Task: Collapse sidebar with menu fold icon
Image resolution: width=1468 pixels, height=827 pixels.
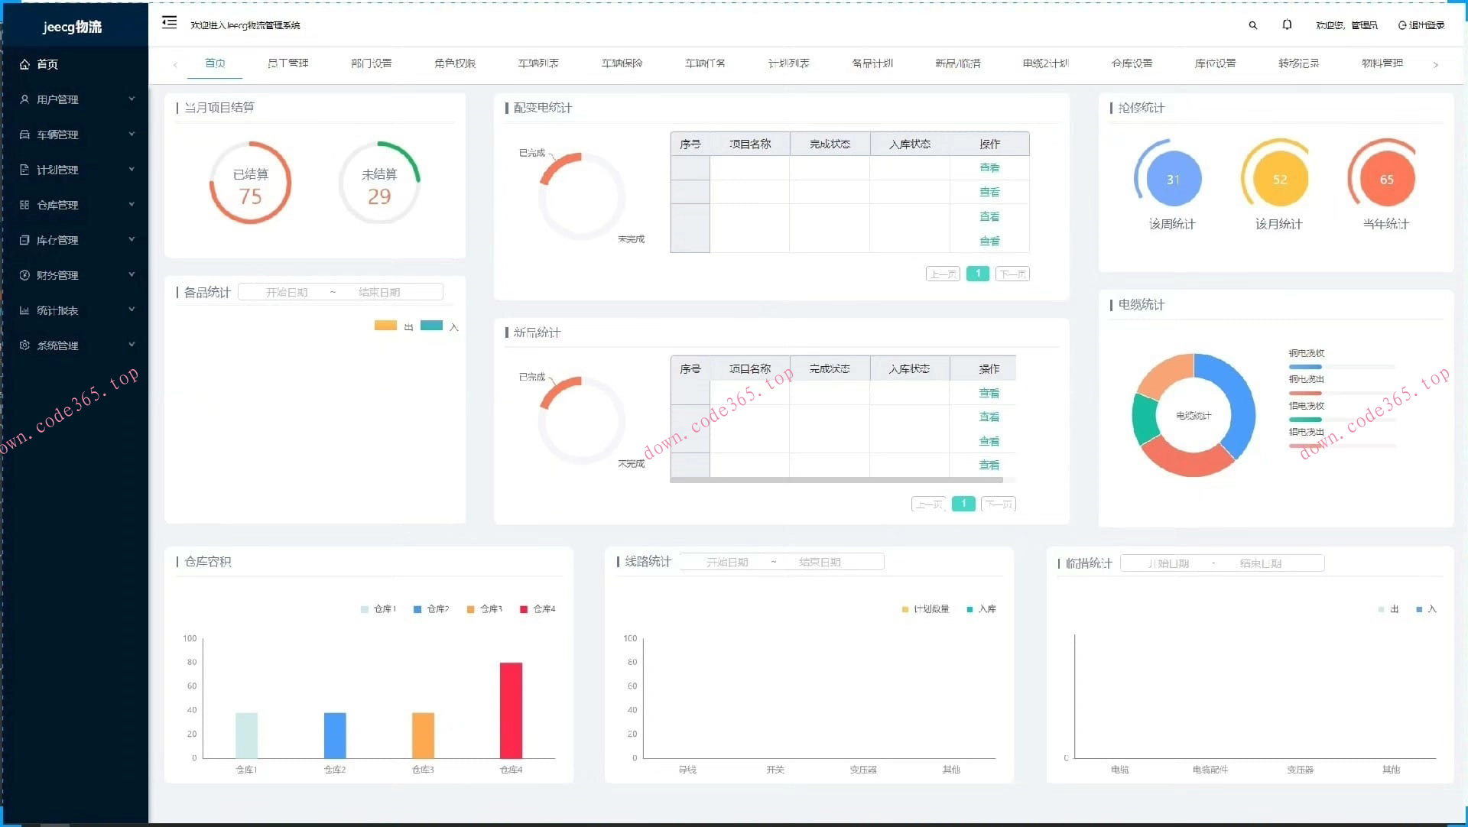Action: pyautogui.click(x=169, y=23)
